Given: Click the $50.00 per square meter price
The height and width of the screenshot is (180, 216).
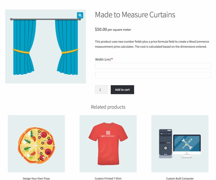Looking at the screenshot, I should [x=113, y=30].
